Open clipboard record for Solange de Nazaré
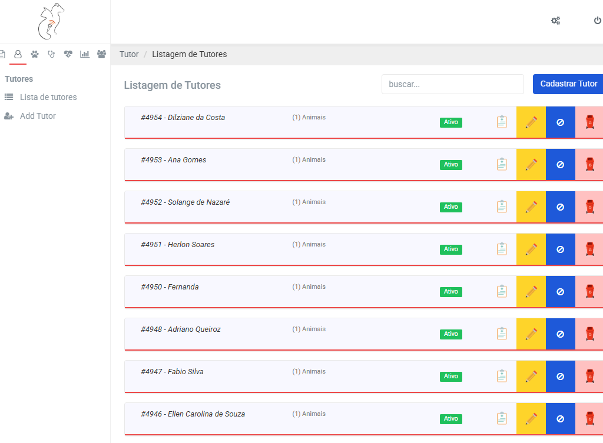 coord(502,206)
